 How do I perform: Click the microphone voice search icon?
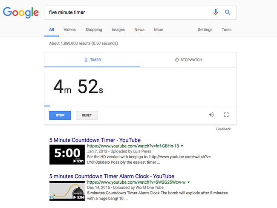(x=216, y=12)
